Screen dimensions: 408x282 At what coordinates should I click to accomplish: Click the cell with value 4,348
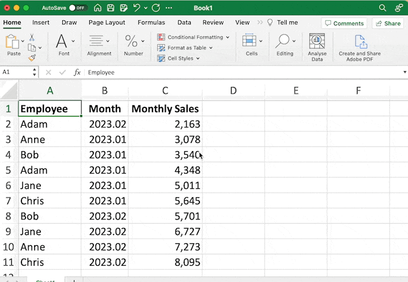pyautogui.click(x=165, y=170)
